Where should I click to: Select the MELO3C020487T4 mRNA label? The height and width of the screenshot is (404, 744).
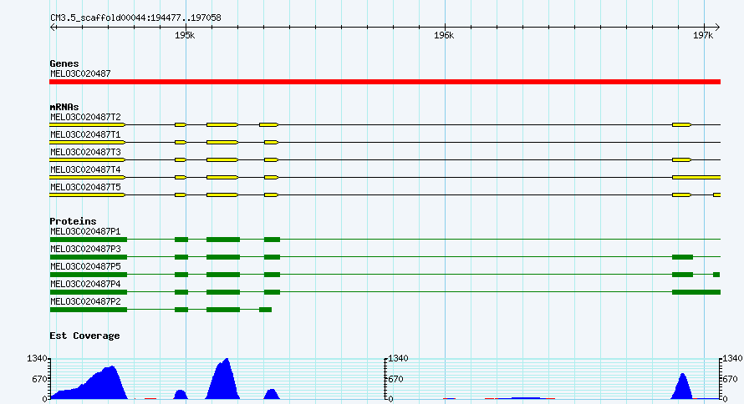pos(85,169)
